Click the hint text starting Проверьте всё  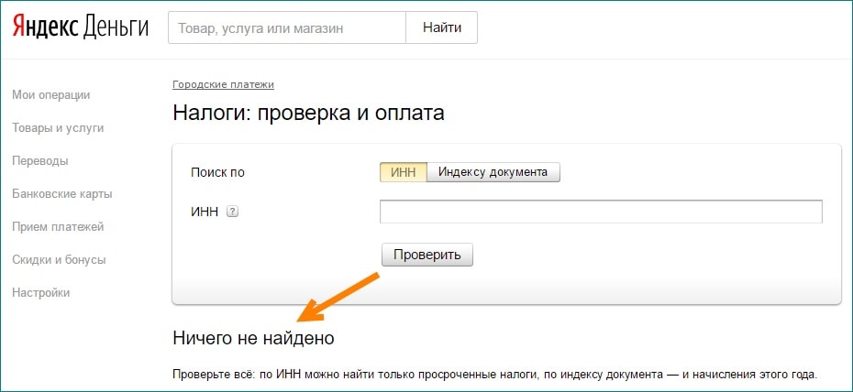click(495, 376)
